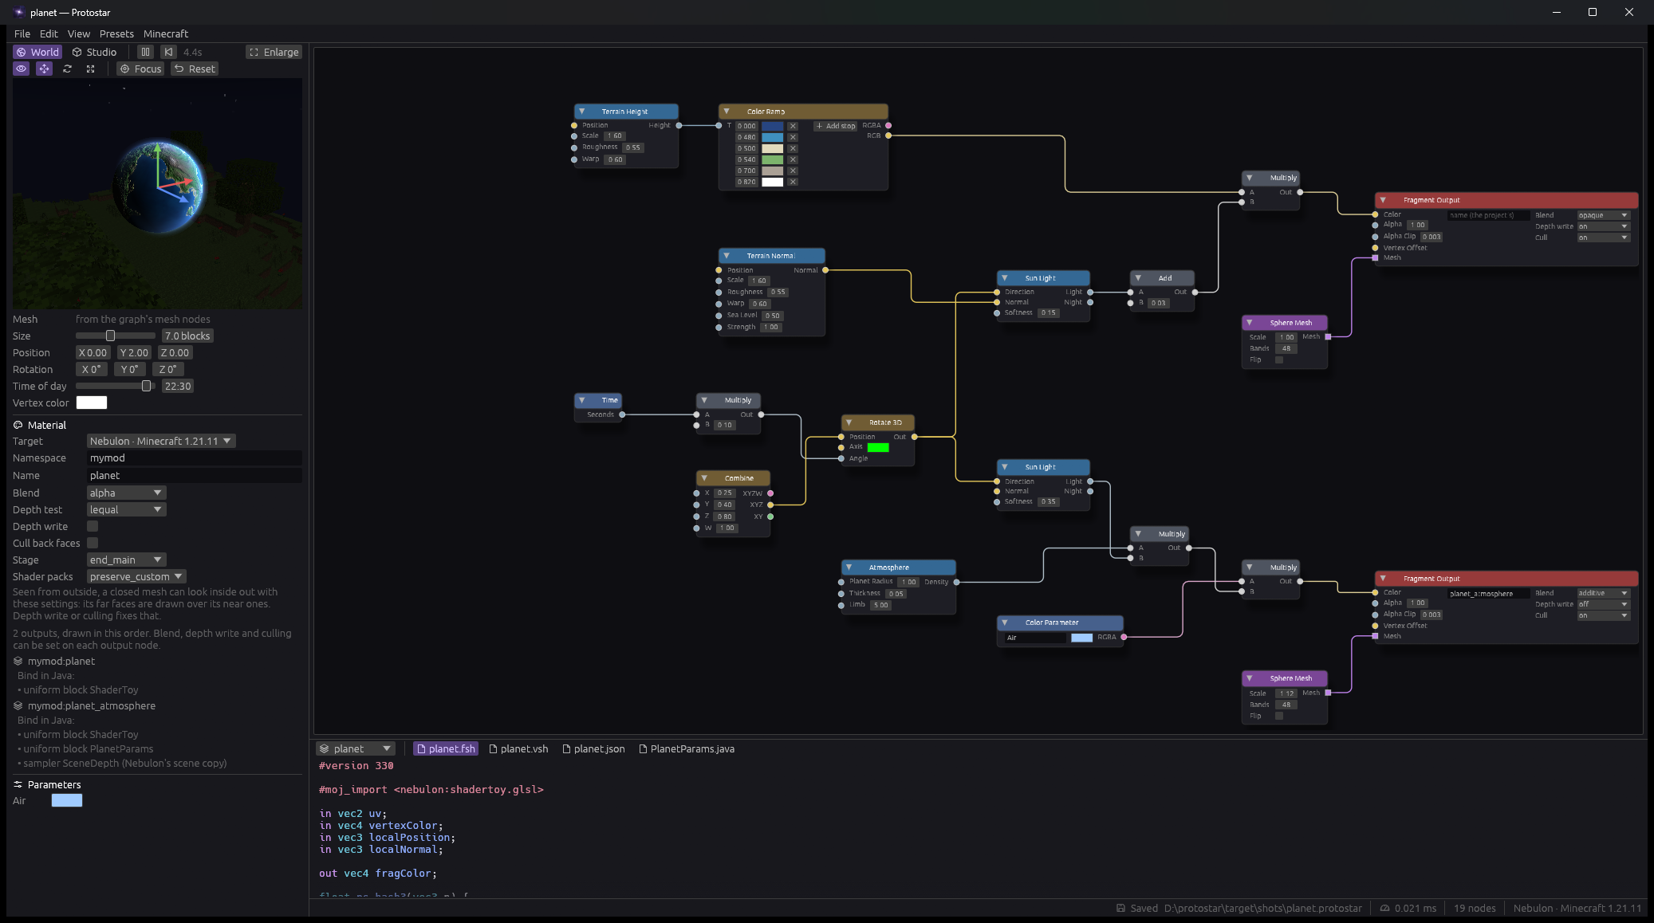Click the Position Y 2.00 field
Viewport: 1654px width, 923px height.
point(134,352)
